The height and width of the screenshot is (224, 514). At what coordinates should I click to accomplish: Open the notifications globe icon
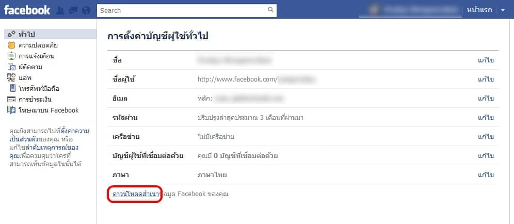tap(86, 10)
